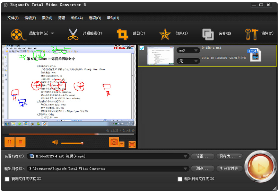
Task: Open the 无 subtitle dropdown
Action: (x=188, y=61)
